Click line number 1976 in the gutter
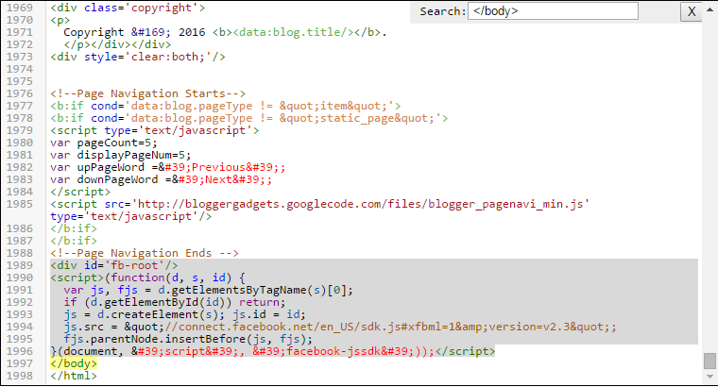The width and height of the screenshot is (718, 387). (x=20, y=93)
